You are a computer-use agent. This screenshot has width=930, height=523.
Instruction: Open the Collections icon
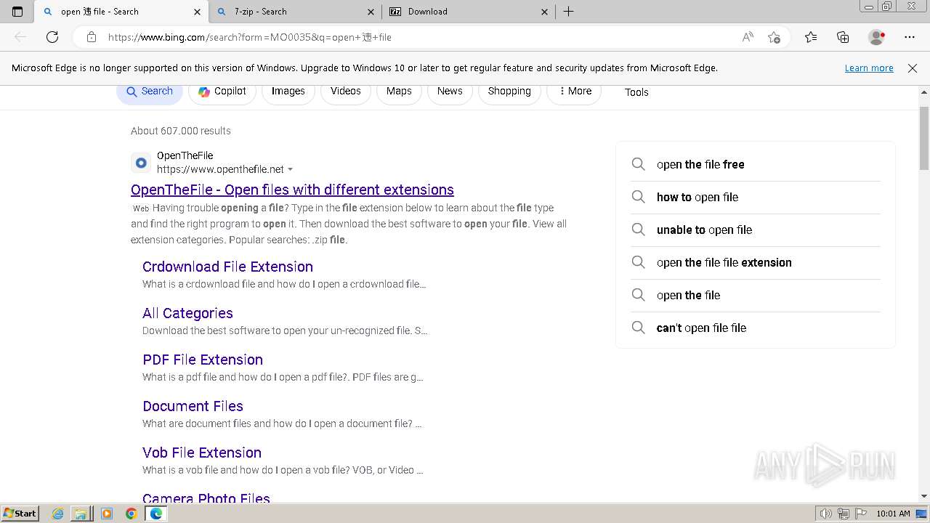coord(843,37)
